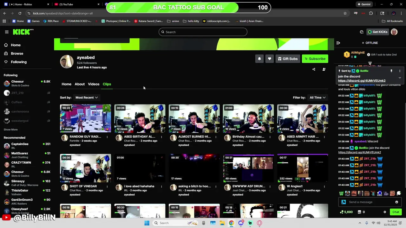Click the Gift Subs button
The image size is (406, 228).
click(288, 59)
